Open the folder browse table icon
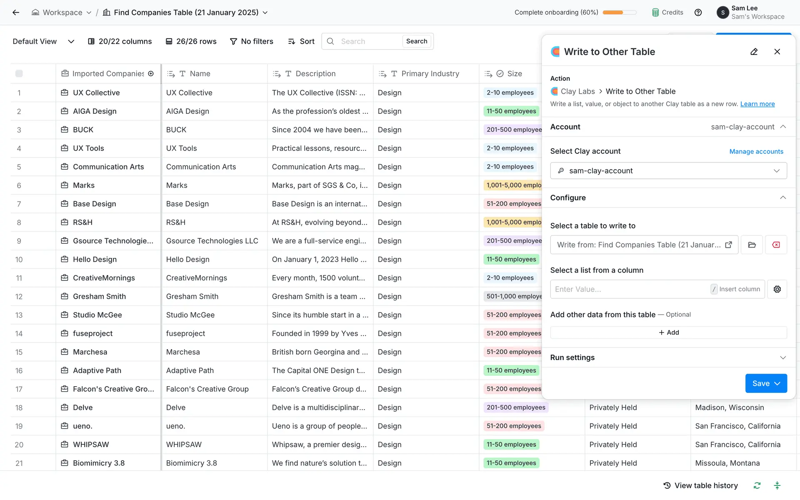The image size is (800, 500). point(752,245)
